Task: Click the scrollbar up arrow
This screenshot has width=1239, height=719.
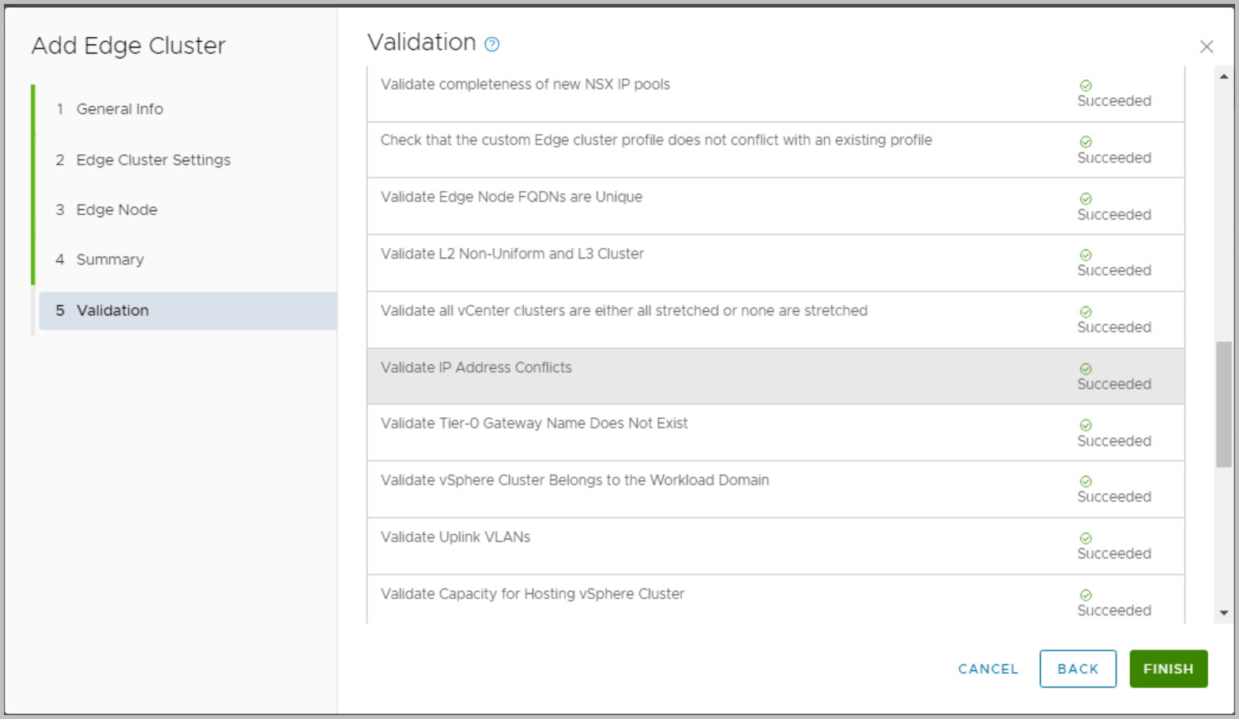Action: click(x=1223, y=77)
